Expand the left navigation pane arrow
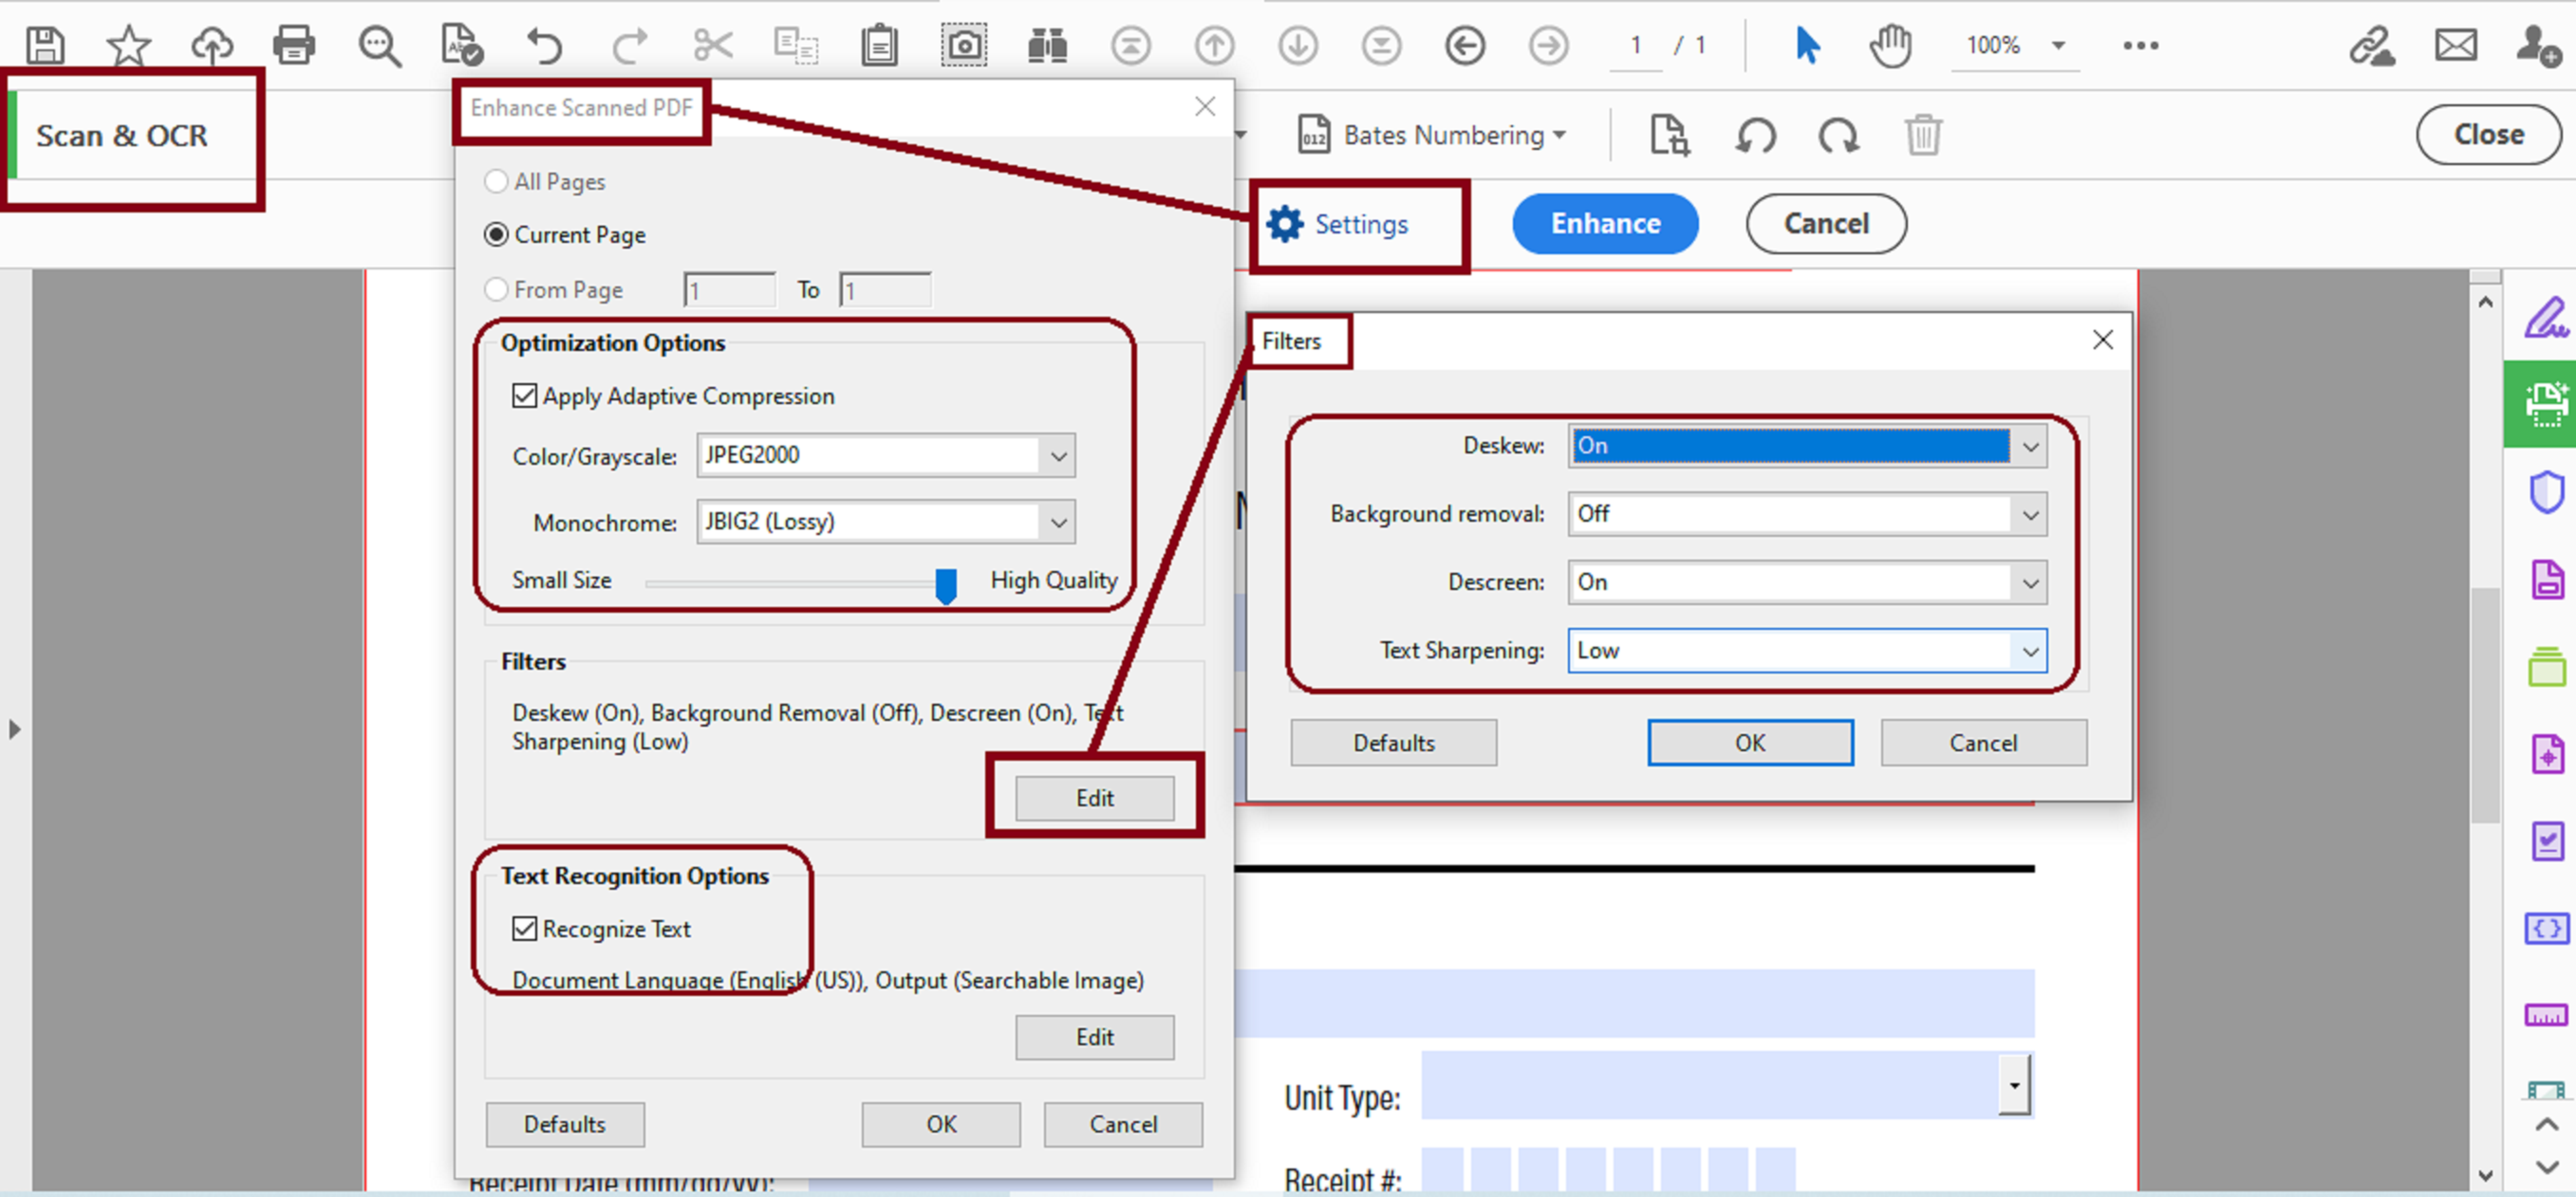This screenshot has width=2576, height=1197. point(14,728)
